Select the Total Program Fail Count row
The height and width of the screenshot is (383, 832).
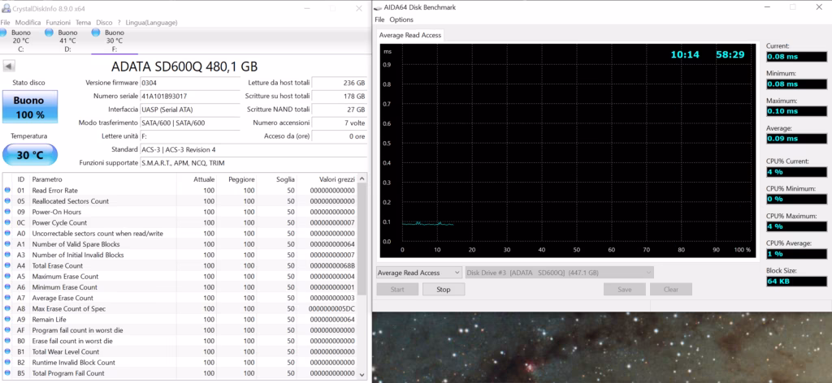tap(180, 373)
